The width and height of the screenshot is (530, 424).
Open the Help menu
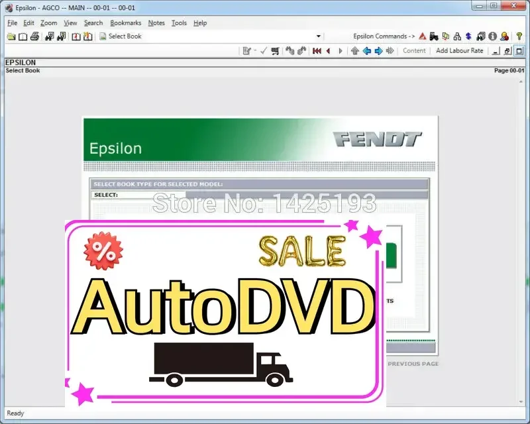click(200, 23)
